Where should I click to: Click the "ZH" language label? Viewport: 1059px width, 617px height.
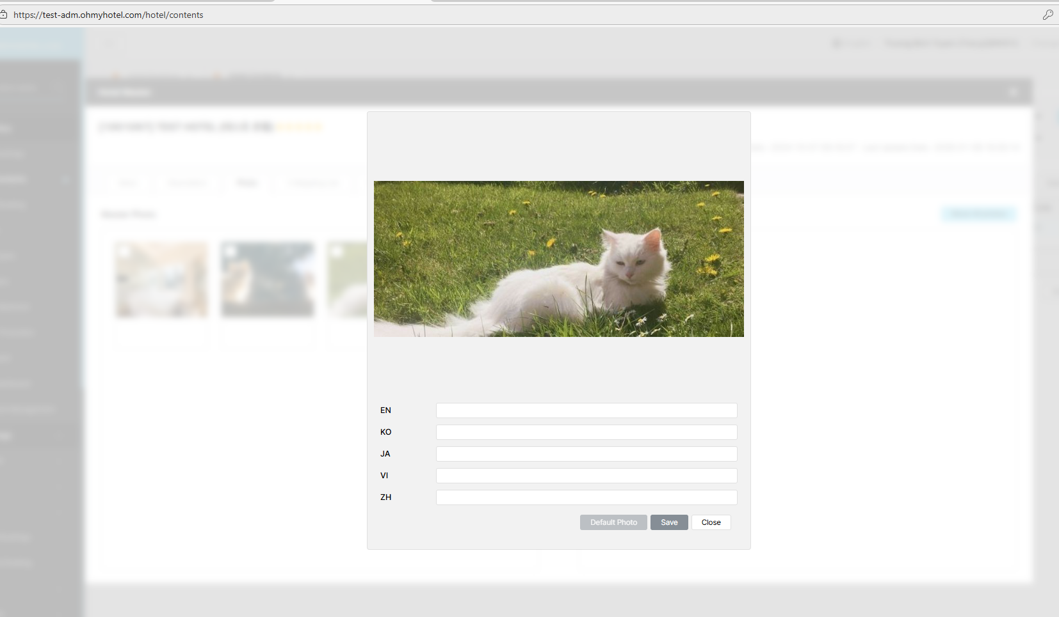(385, 497)
